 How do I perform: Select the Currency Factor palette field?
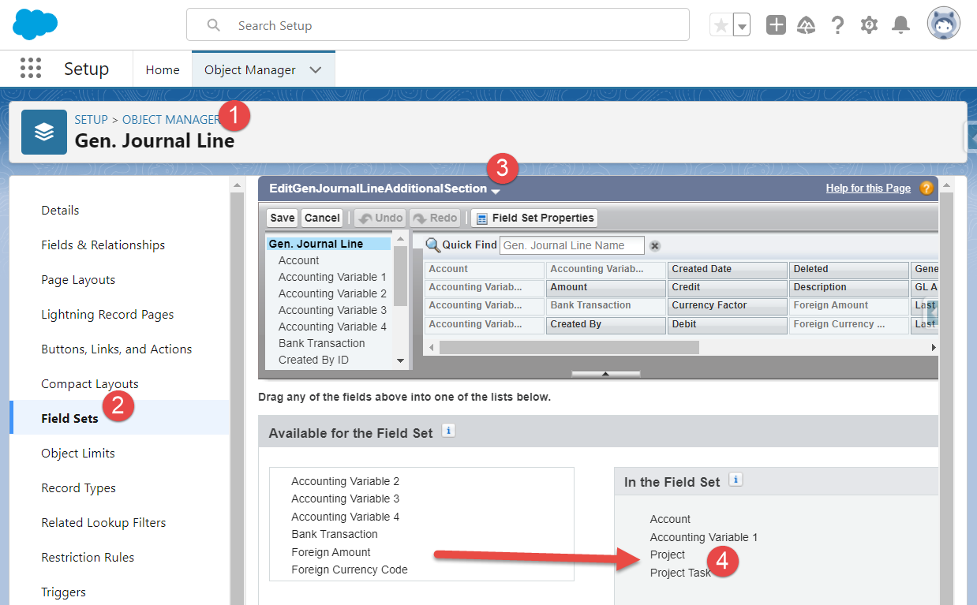click(x=728, y=305)
